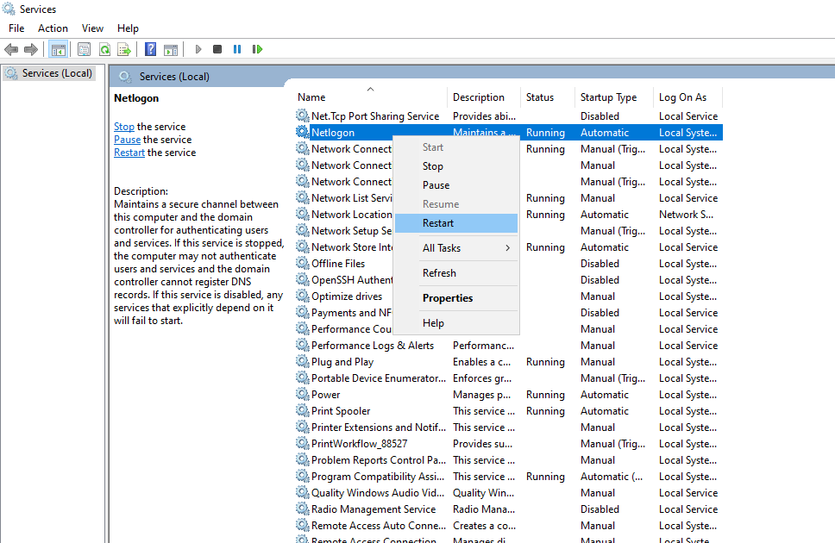Choose Help in the context menu
The width and height of the screenshot is (835, 543).
[x=456, y=323]
